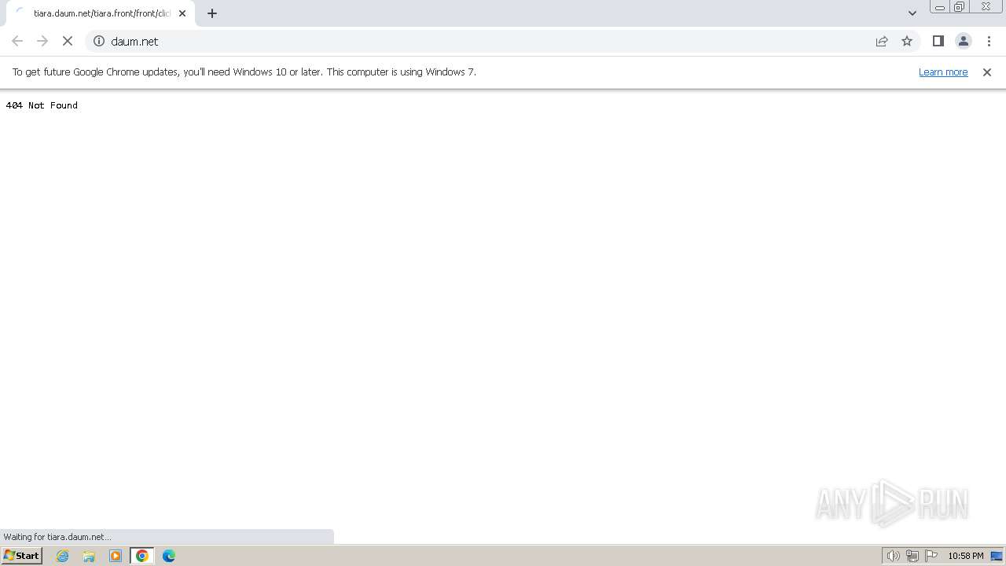The height and width of the screenshot is (566, 1006).
Task: Share this page icon
Action: 882,41
